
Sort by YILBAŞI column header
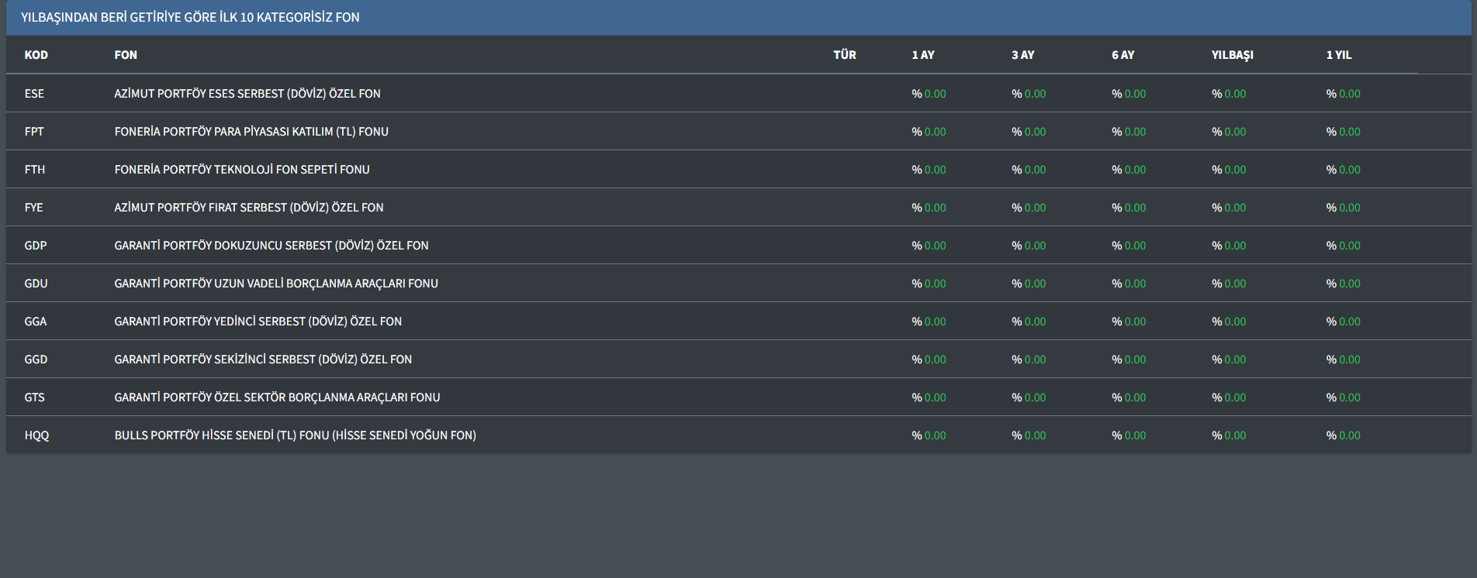coord(1233,55)
